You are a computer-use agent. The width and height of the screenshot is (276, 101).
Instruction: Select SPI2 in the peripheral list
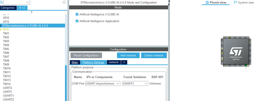[6, 18]
